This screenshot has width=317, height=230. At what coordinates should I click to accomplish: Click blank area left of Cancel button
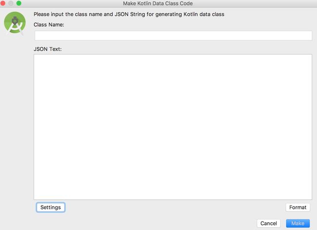(x=141, y=223)
